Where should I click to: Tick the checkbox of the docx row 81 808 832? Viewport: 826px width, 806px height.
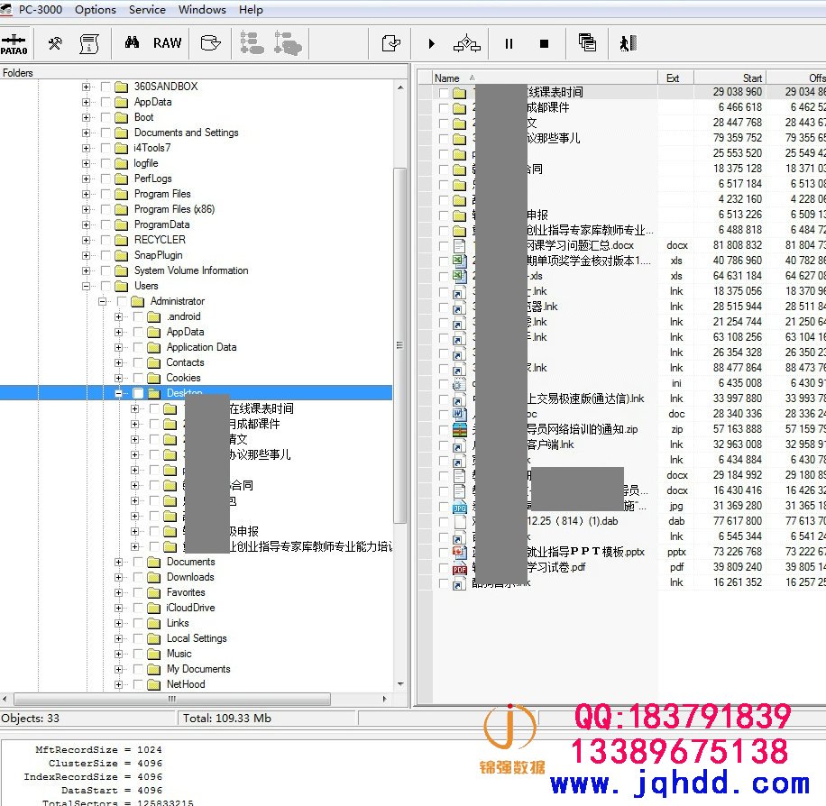tap(444, 246)
